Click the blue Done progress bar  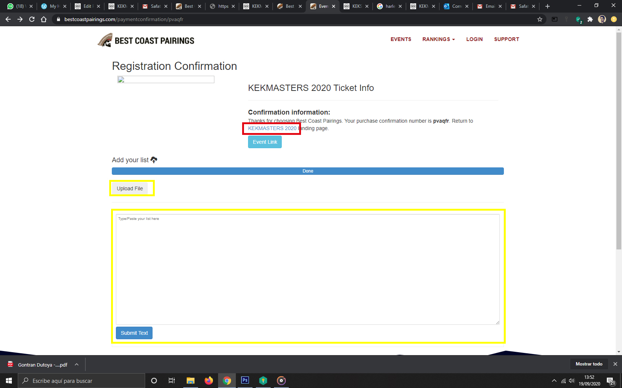(x=308, y=171)
